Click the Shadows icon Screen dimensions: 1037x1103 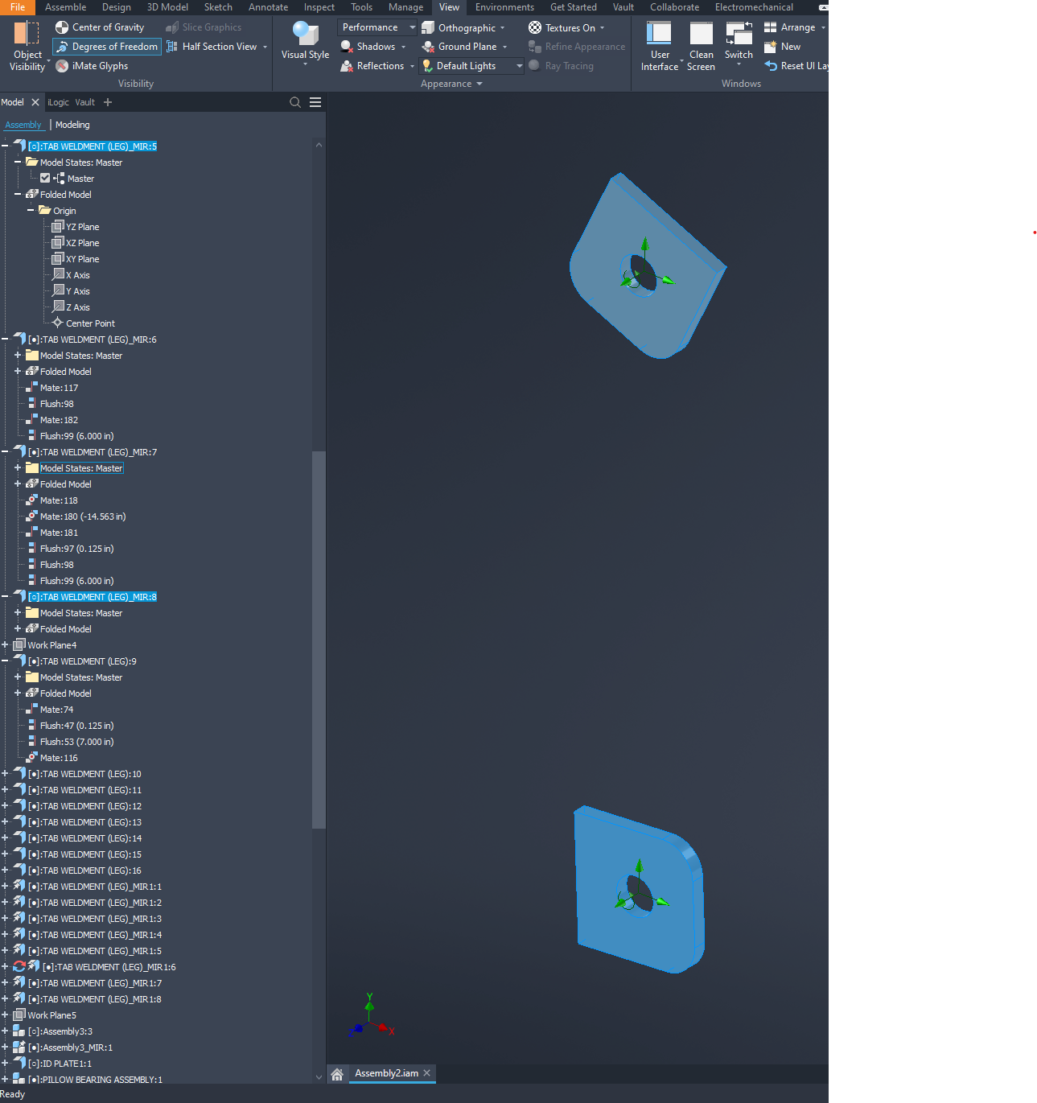pos(348,46)
